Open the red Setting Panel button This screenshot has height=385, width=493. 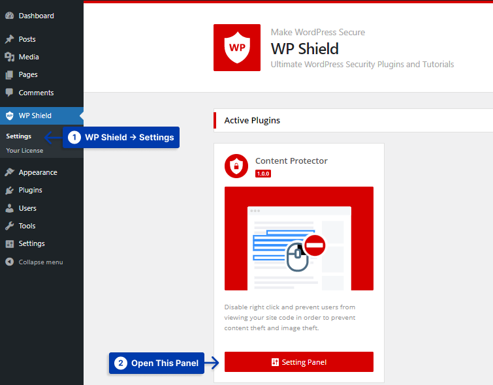point(298,362)
